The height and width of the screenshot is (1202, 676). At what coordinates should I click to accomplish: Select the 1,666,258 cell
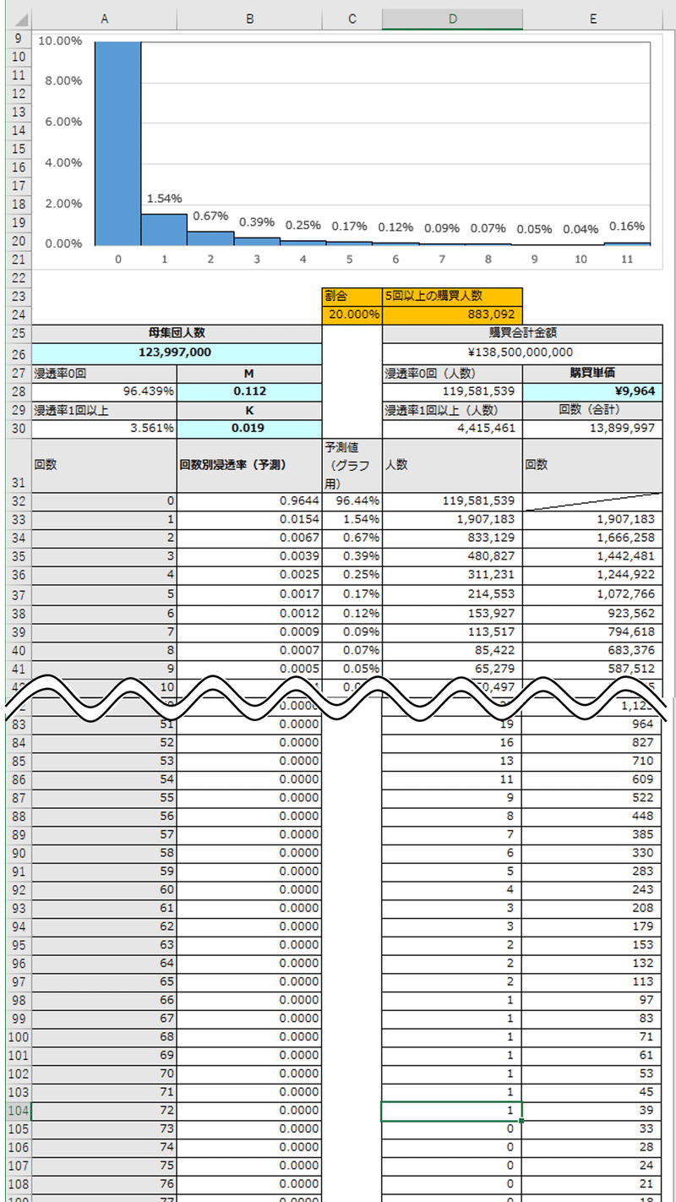(594, 538)
